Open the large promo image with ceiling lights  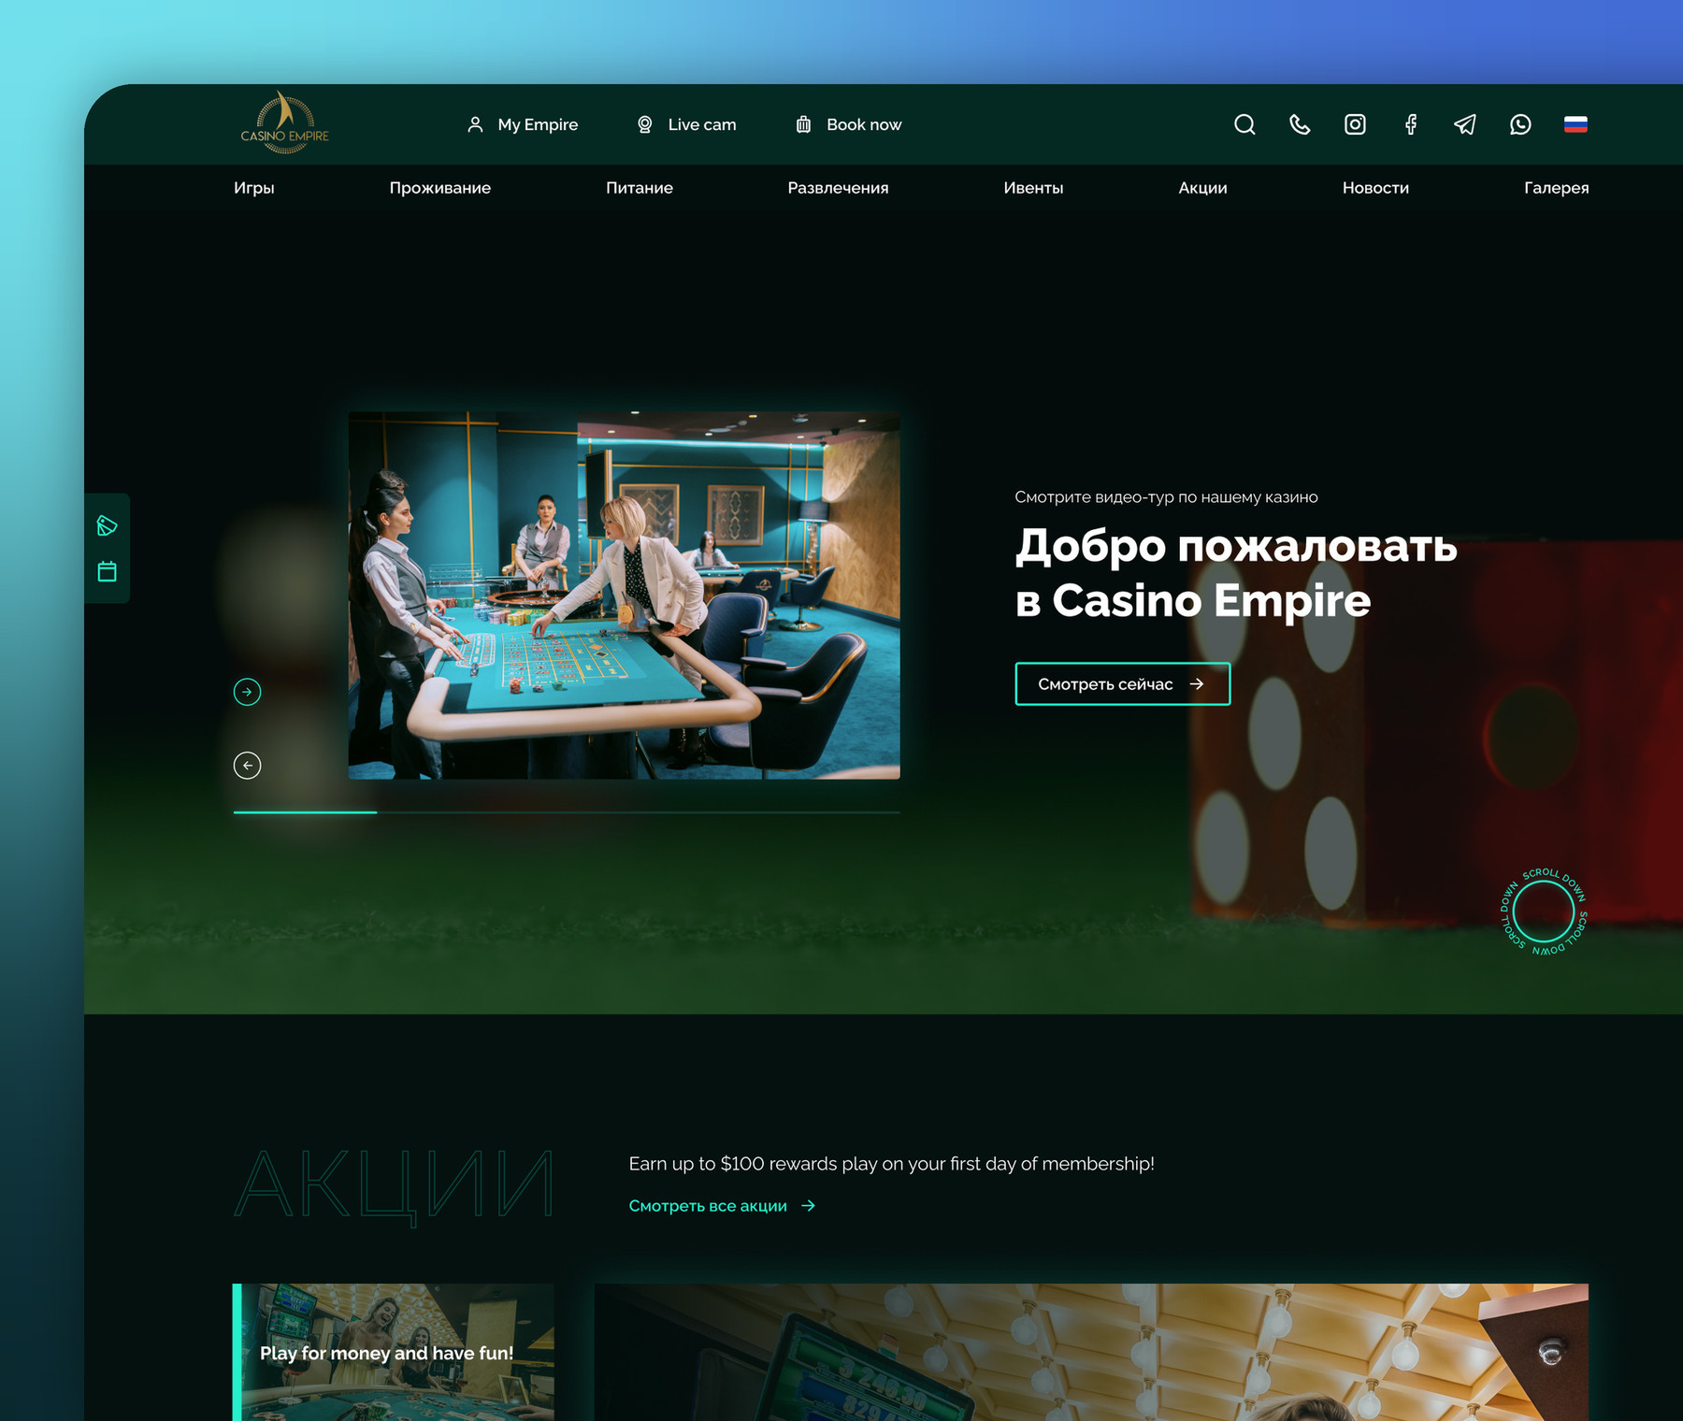point(1091,1352)
